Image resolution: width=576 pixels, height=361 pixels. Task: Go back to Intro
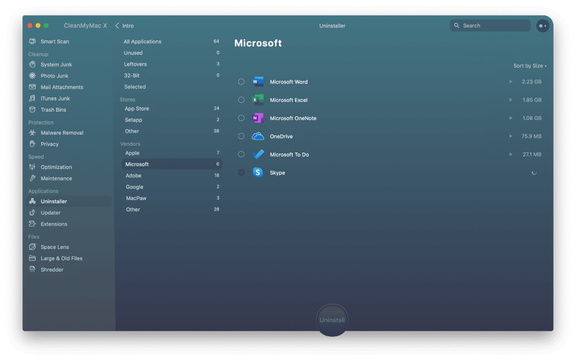(125, 26)
